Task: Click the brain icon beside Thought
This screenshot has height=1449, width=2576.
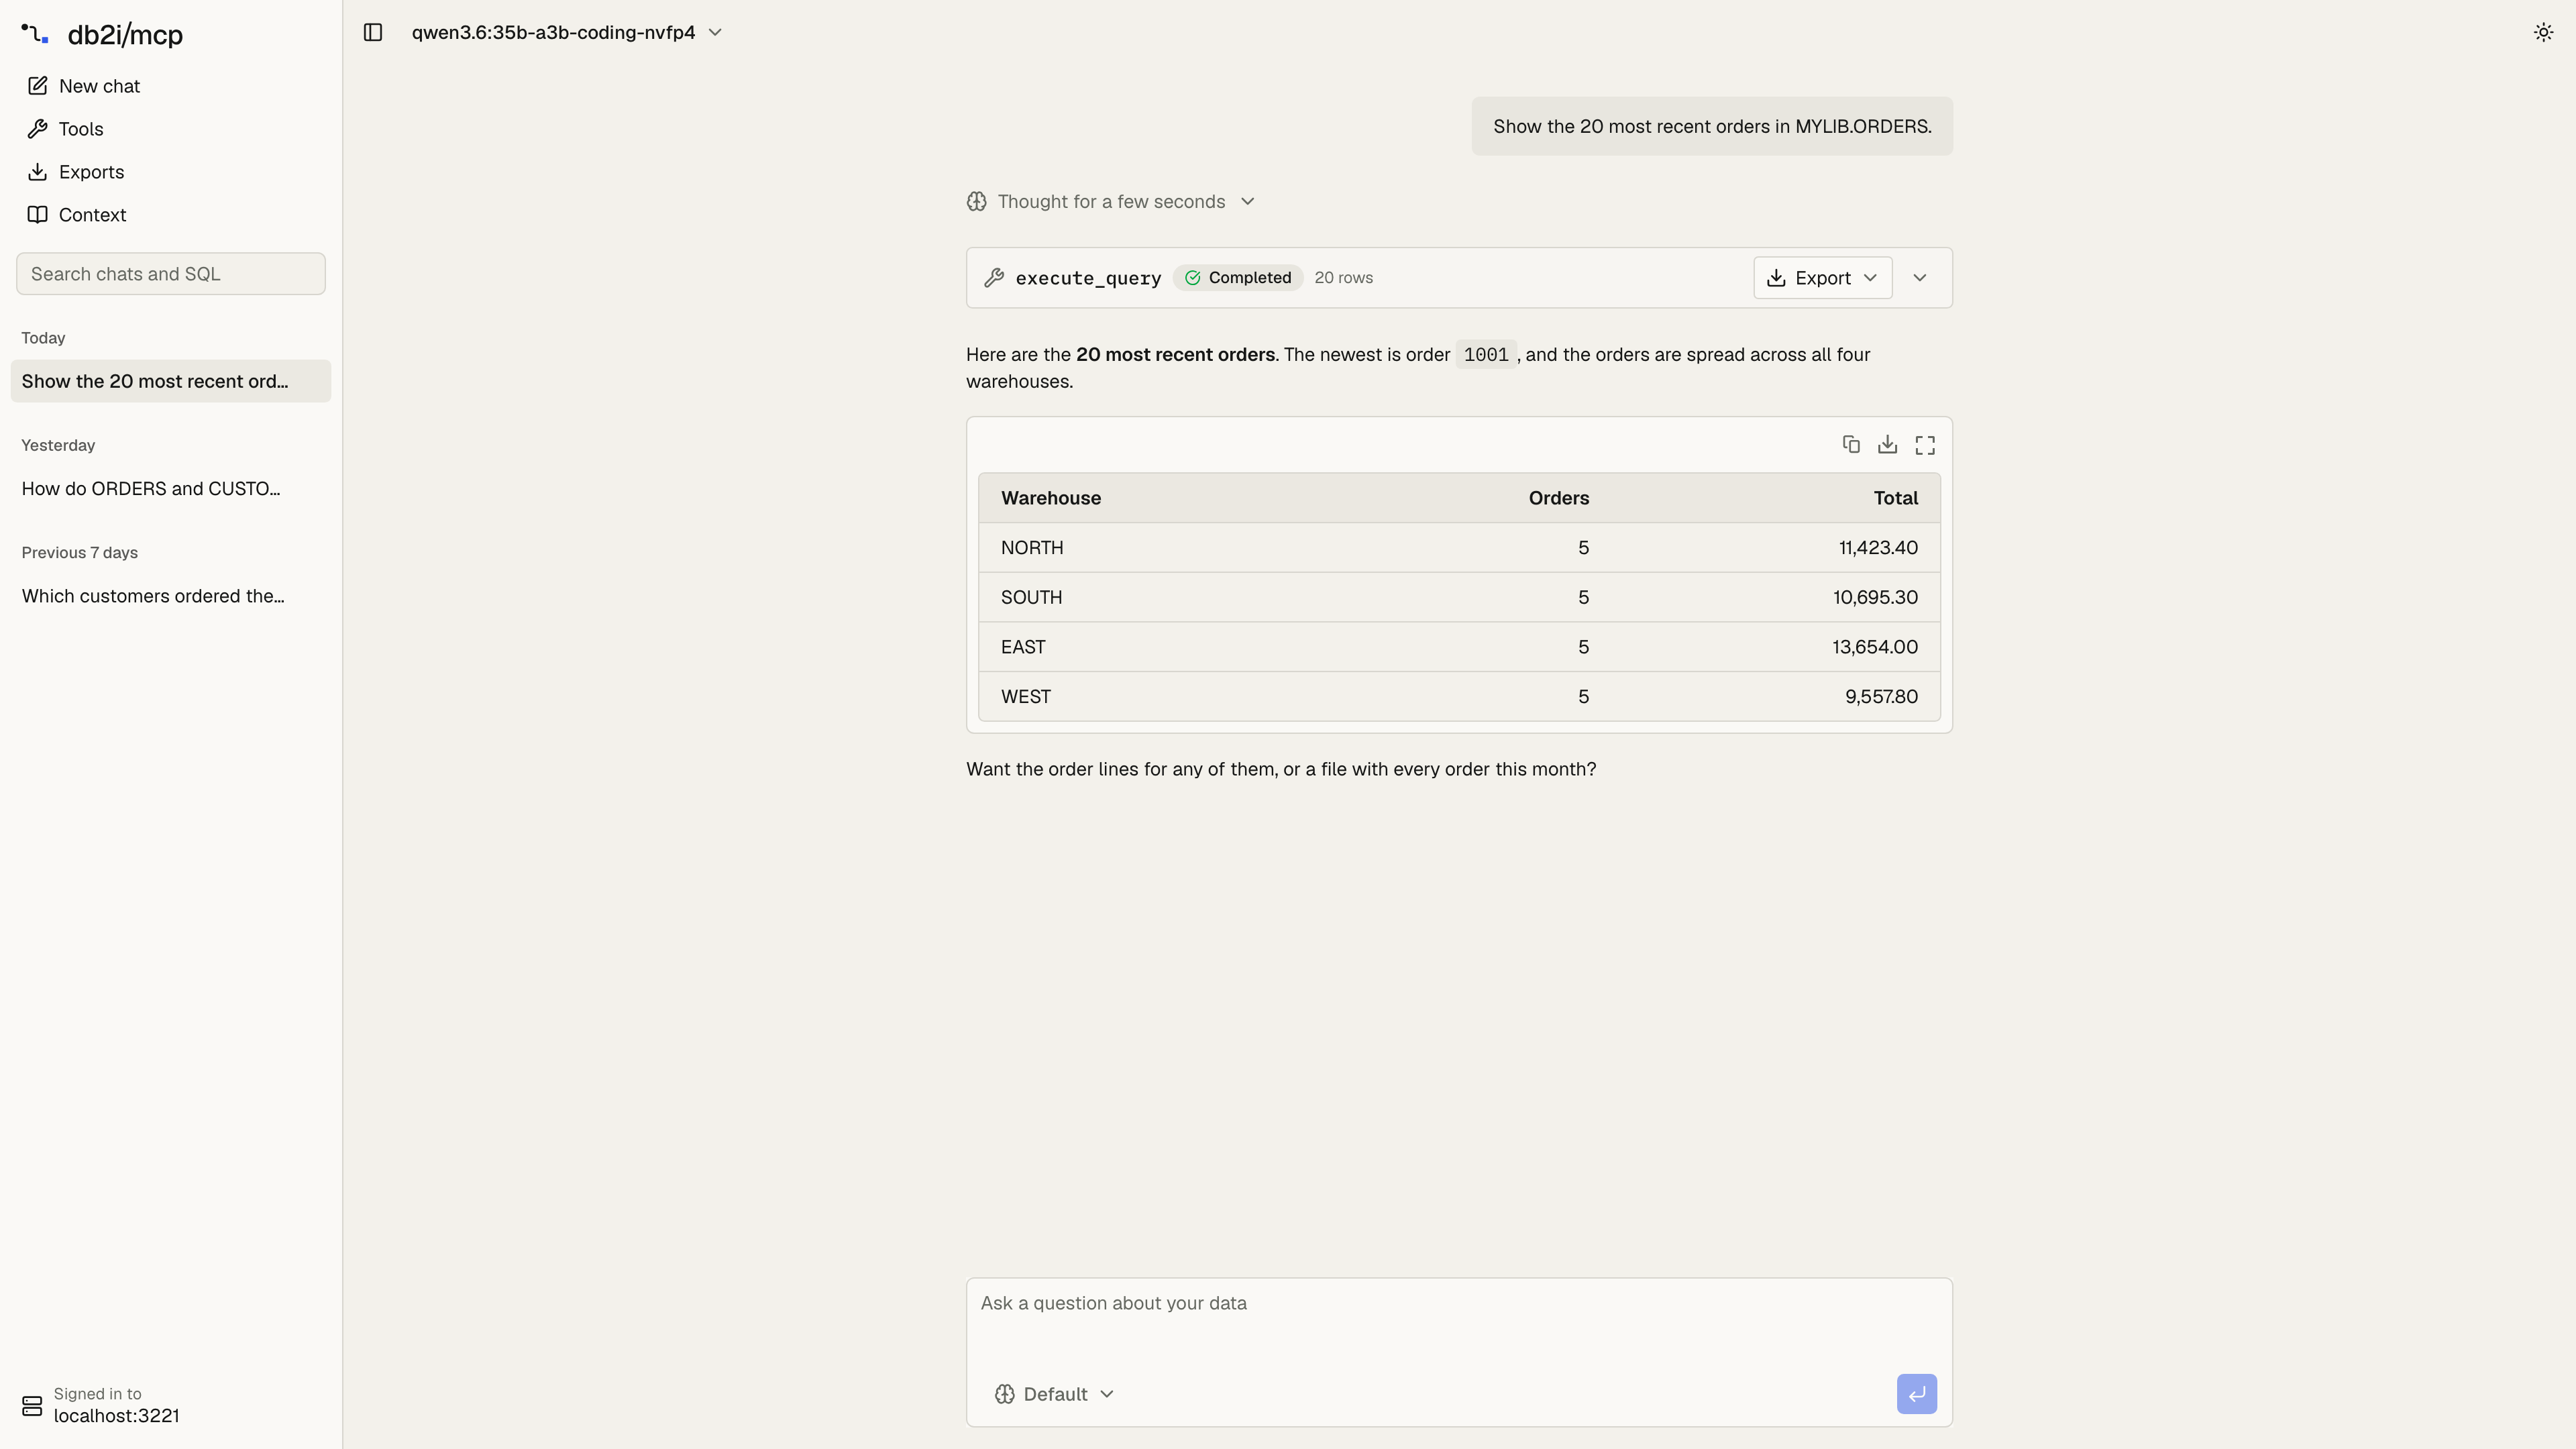Action: tap(977, 202)
